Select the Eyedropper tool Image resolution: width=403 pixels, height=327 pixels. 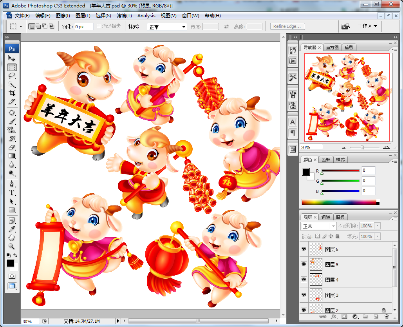coord(12,229)
